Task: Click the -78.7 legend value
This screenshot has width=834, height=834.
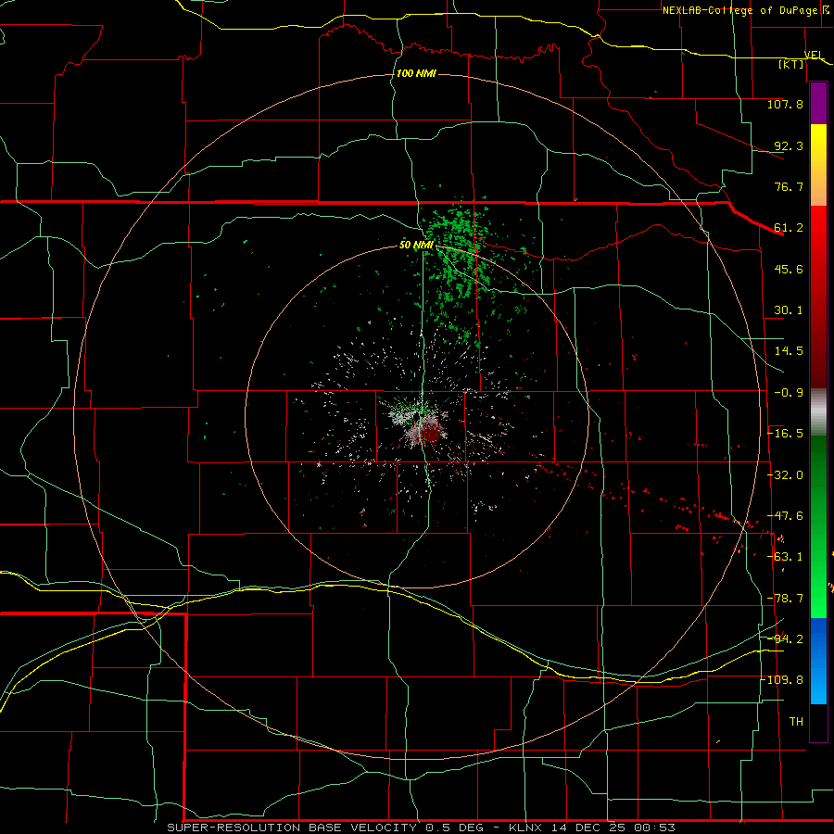Action: coord(785,599)
